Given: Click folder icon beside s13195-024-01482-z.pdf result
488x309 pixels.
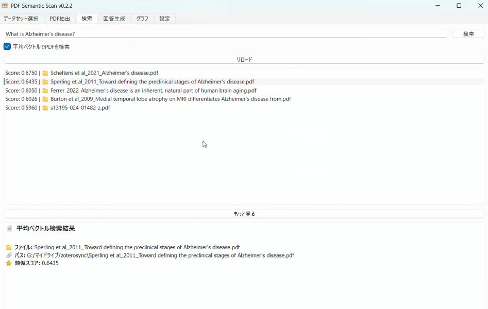Looking at the screenshot, I should click(45, 108).
